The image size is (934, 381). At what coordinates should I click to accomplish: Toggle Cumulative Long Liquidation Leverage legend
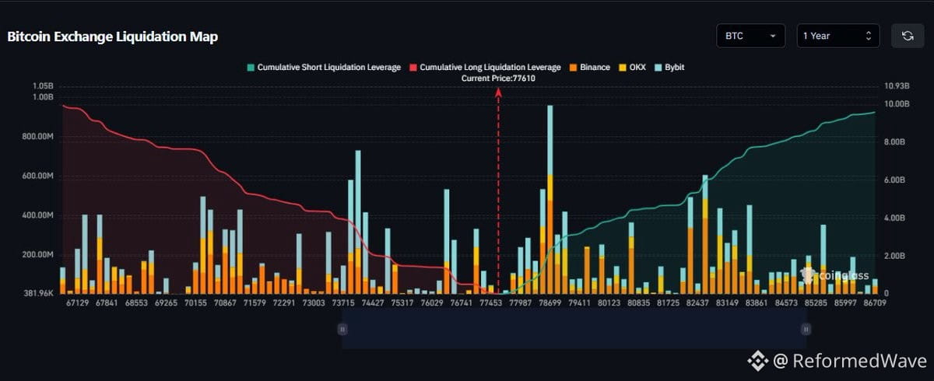(x=484, y=68)
